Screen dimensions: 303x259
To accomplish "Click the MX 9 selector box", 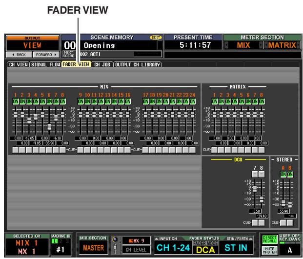I will pos(136,240).
